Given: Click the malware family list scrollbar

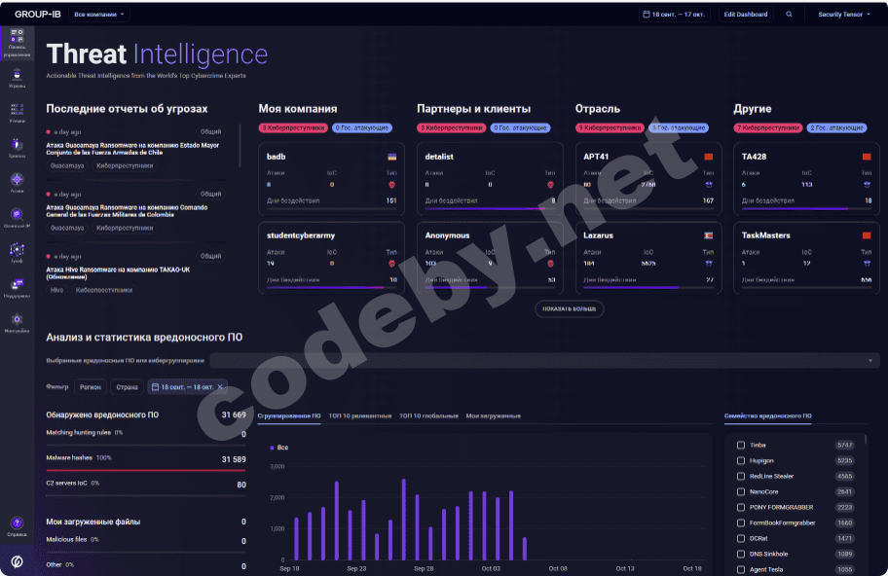Looking at the screenshot, I should tap(866, 439).
